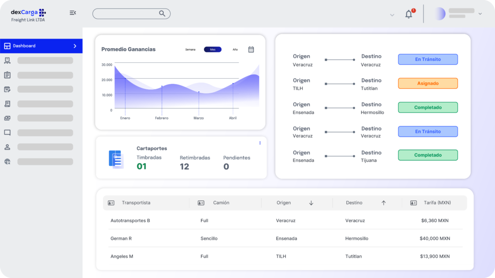Switch chart range to Año

pyautogui.click(x=235, y=49)
